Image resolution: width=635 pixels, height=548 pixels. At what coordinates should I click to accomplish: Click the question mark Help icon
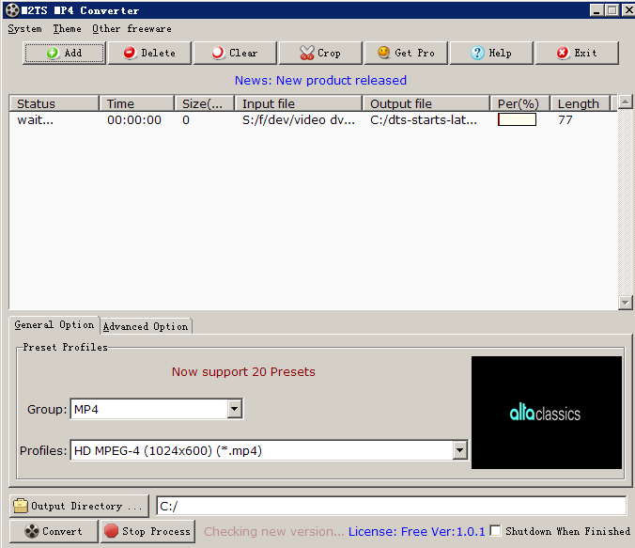pyautogui.click(x=477, y=53)
